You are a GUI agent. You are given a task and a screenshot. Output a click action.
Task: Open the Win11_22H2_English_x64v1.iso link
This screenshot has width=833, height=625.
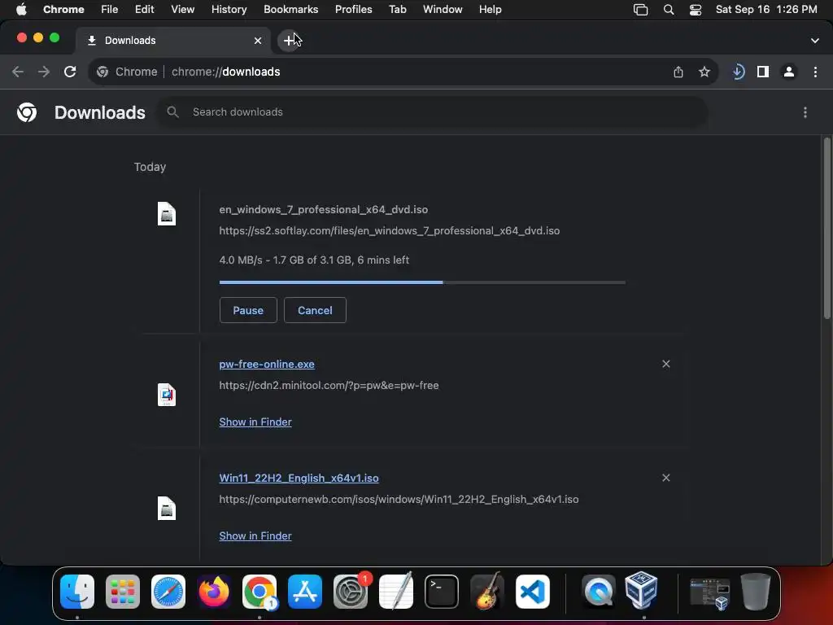(299, 478)
